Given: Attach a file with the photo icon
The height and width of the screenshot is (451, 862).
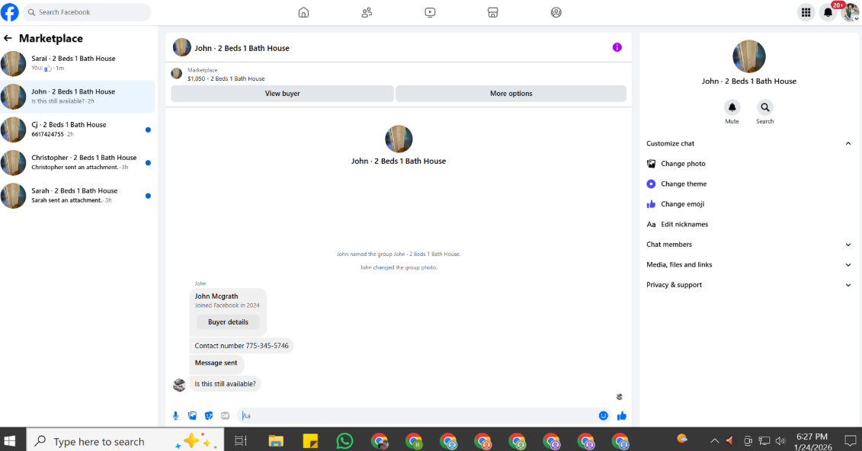Looking at the screenshot, I should 192,416.
